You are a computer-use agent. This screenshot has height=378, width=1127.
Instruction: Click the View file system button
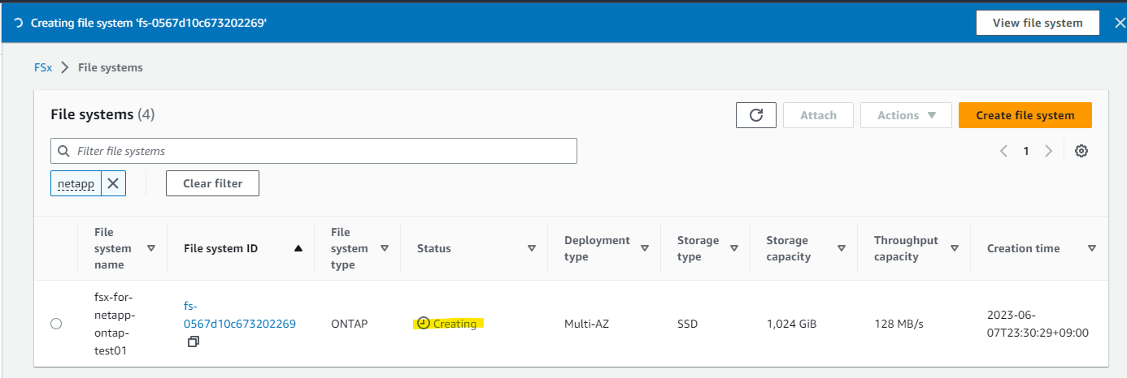[x=1037, y=23]
